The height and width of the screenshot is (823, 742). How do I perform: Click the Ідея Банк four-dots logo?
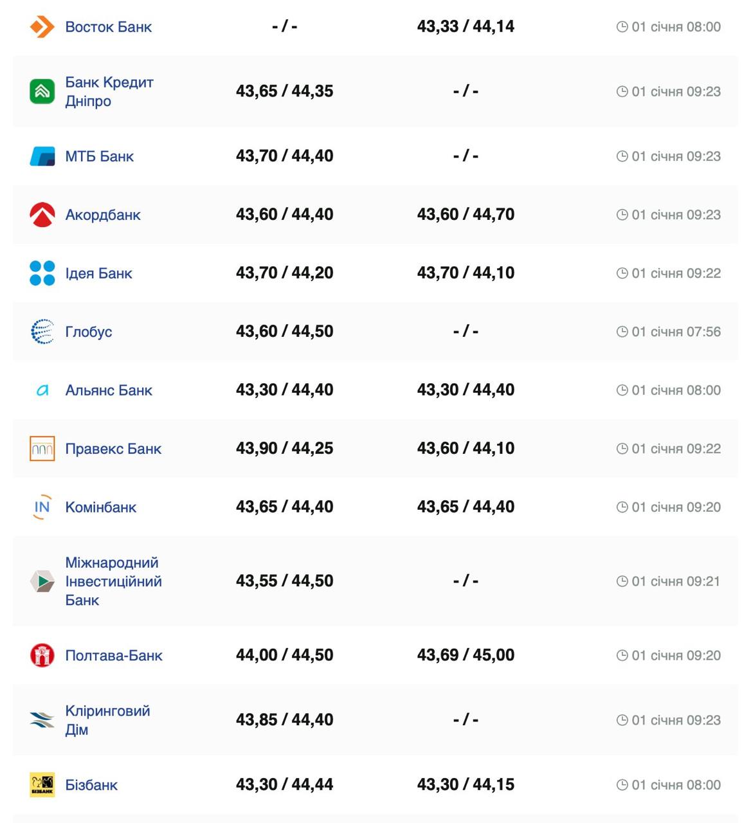(x=42, y=273)
